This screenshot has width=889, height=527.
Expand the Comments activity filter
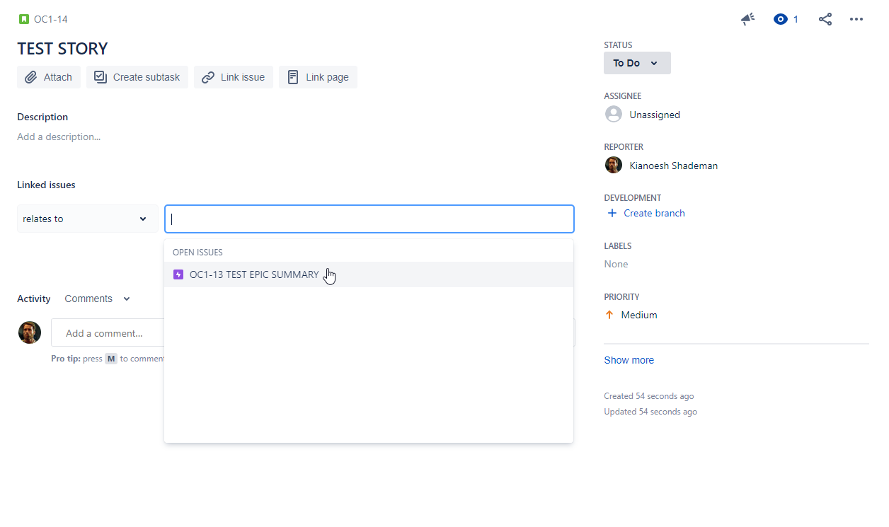click(x=98, y=299)
